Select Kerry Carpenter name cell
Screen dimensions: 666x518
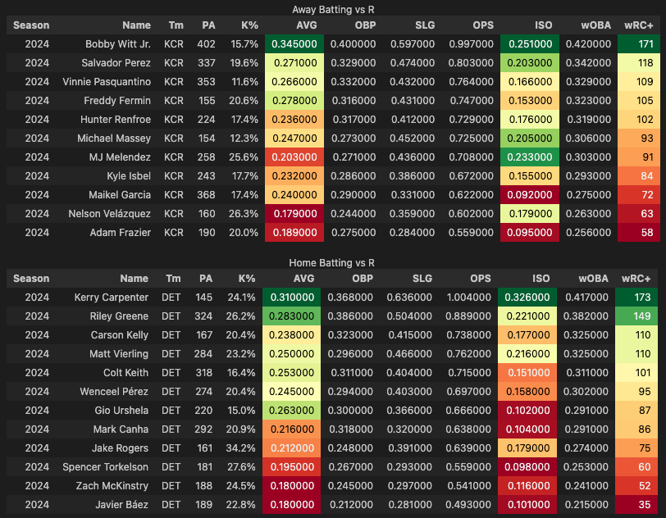coord(111,298)
